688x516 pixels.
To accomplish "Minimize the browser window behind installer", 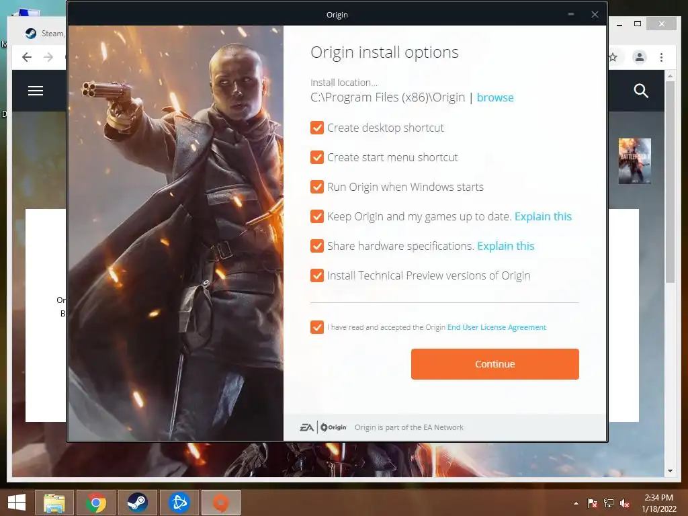I will [x=619, y=24].
